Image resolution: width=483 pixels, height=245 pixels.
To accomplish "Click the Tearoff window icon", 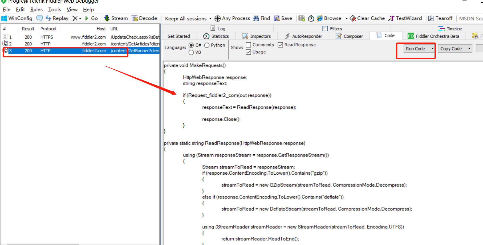I will pos(431,18).
